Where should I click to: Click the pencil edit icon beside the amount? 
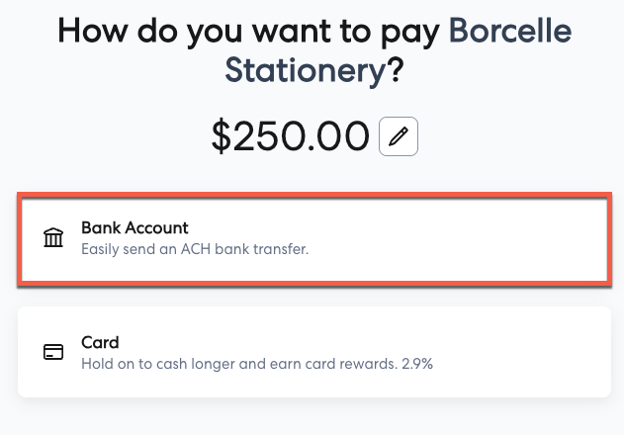tap(399, 136)
